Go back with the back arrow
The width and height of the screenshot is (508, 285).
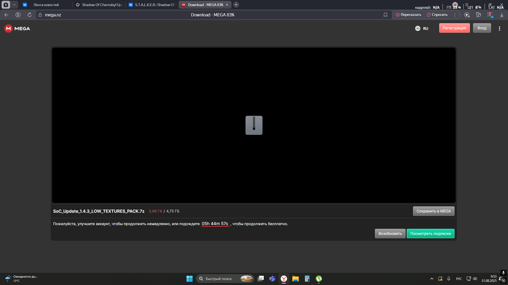[6, 15]
